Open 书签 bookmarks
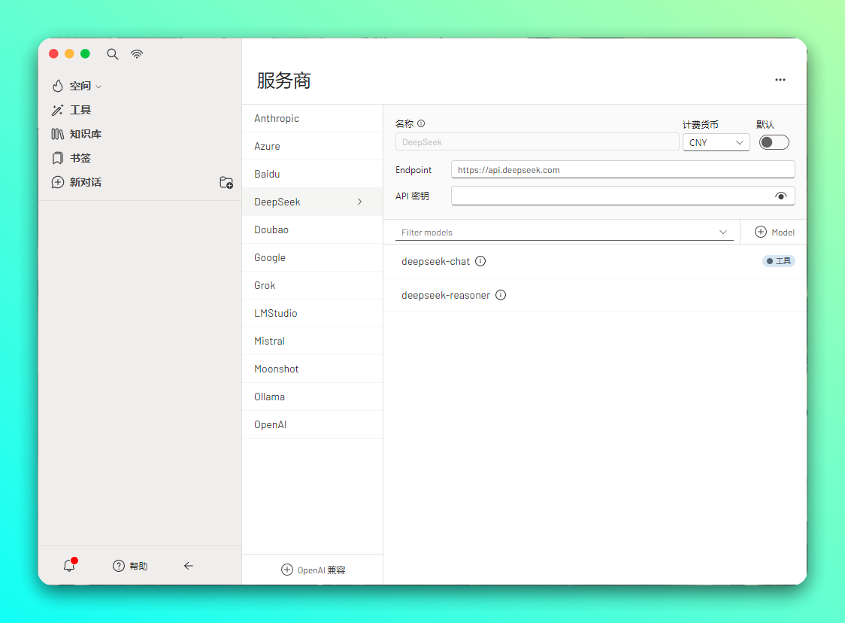Viewport: 845px width, 623px height. pyautogui.click(x=71, y=158)
